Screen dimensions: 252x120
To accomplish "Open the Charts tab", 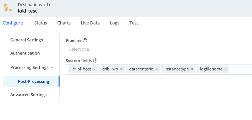I will click(x=64, y=23).
